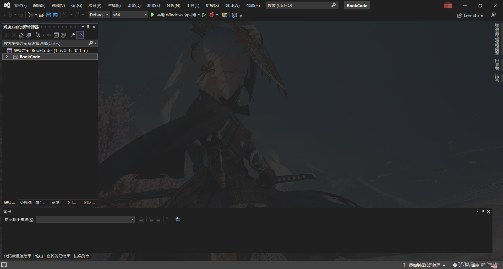The height and width of the screenshot is (269, 503).
Task: Switch to the 错误列表 tab
Action: [82, 256]
